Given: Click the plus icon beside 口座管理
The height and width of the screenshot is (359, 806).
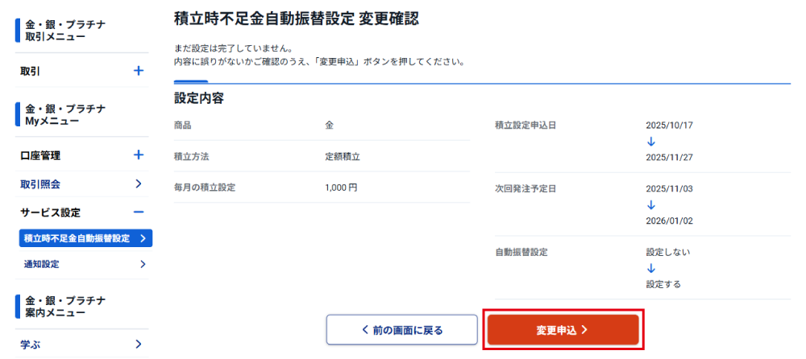Looking at the screenshot, I should tap(139, 155).
